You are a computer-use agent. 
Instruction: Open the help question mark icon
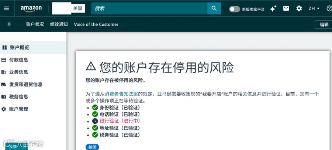(x=329, y=8)
